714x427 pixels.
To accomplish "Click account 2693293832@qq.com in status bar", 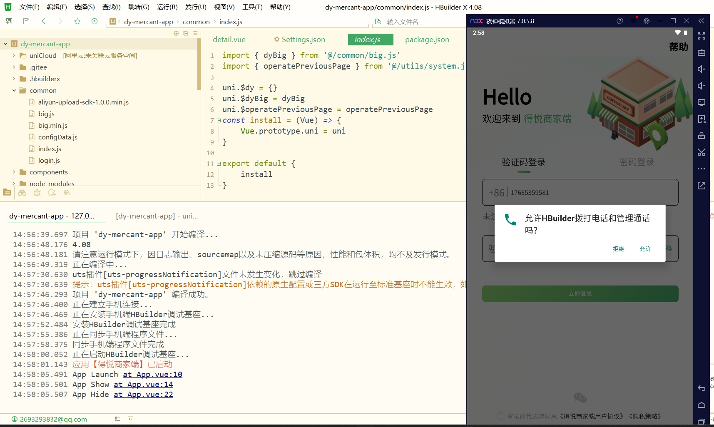I will (x=53, y=419).
